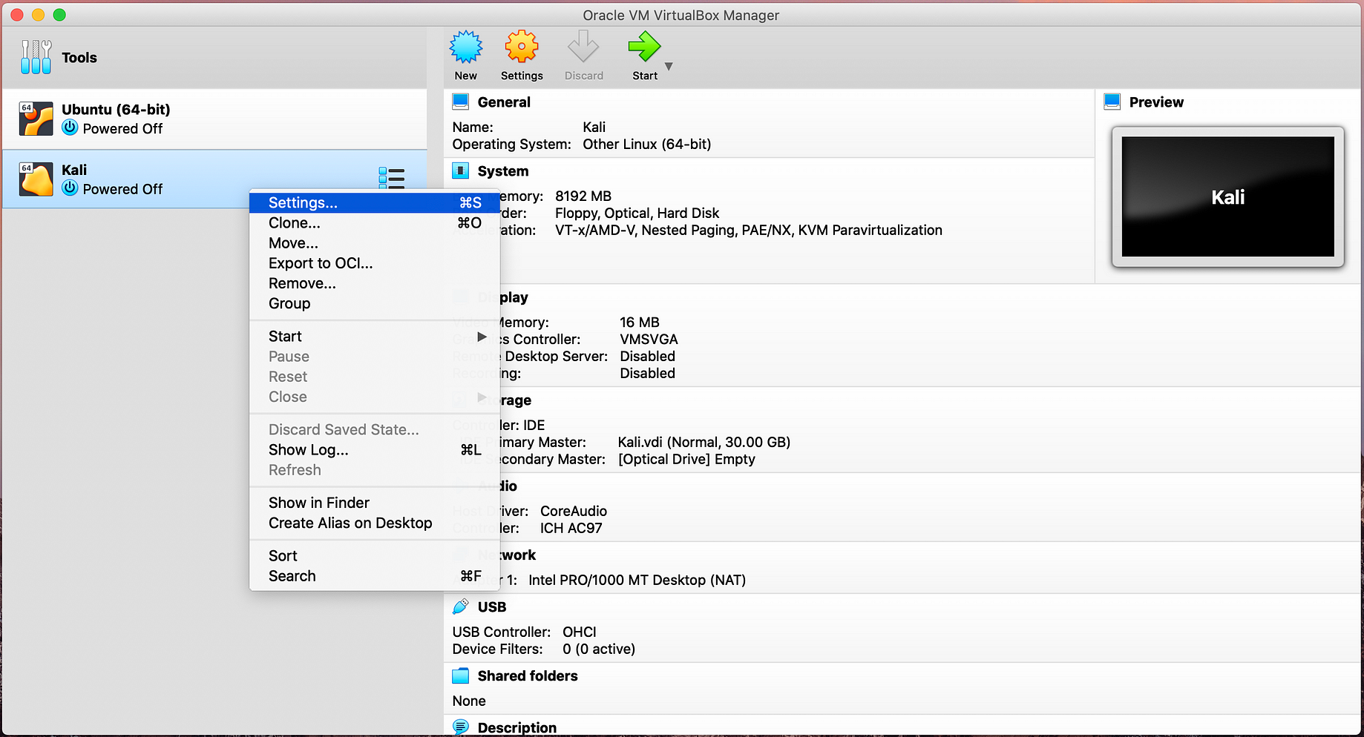Click Refresh in the context menu
Screen dimensions: 1364x737
click(375, 470)
